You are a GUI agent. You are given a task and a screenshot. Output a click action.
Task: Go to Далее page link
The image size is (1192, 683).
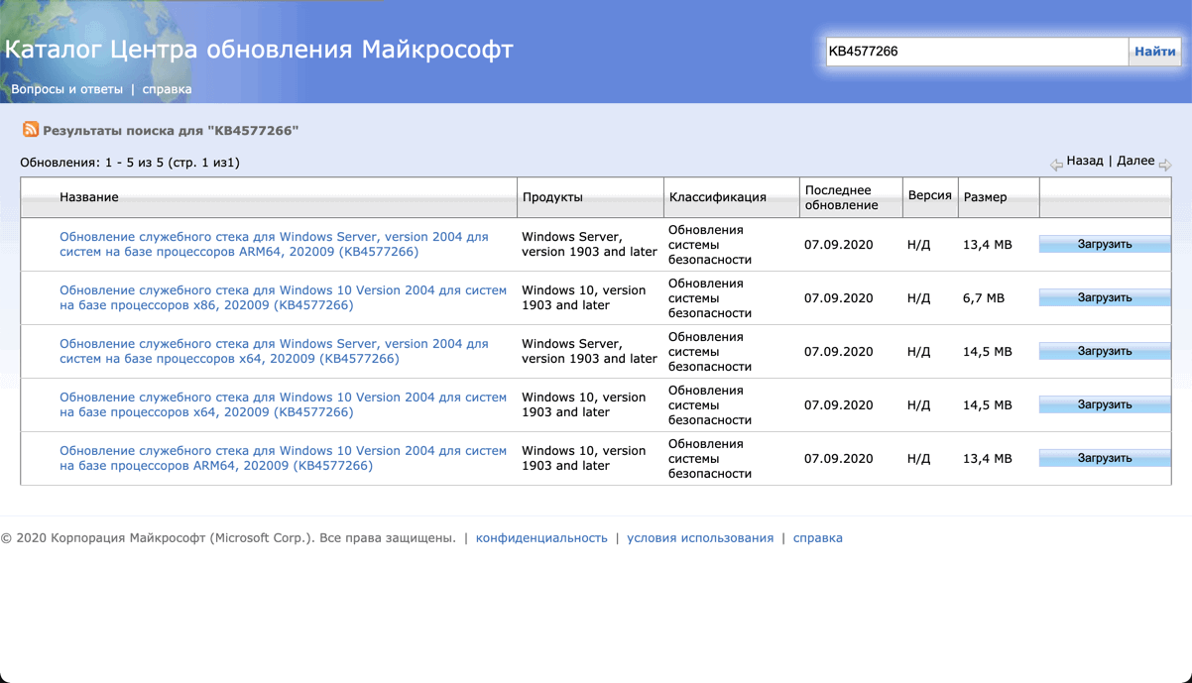coord(1135,161)
